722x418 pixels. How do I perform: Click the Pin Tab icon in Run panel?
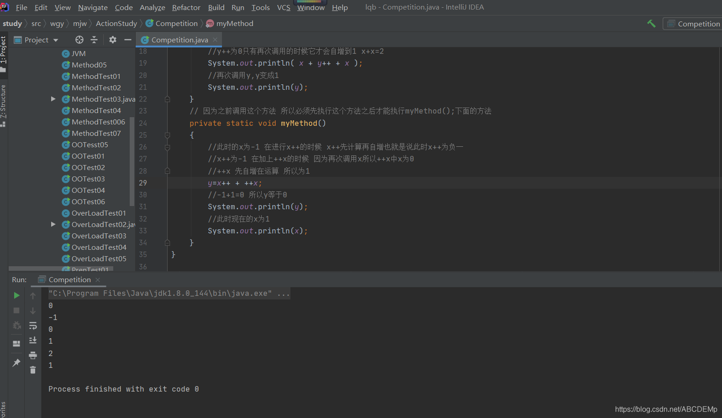tap(16, 363)
